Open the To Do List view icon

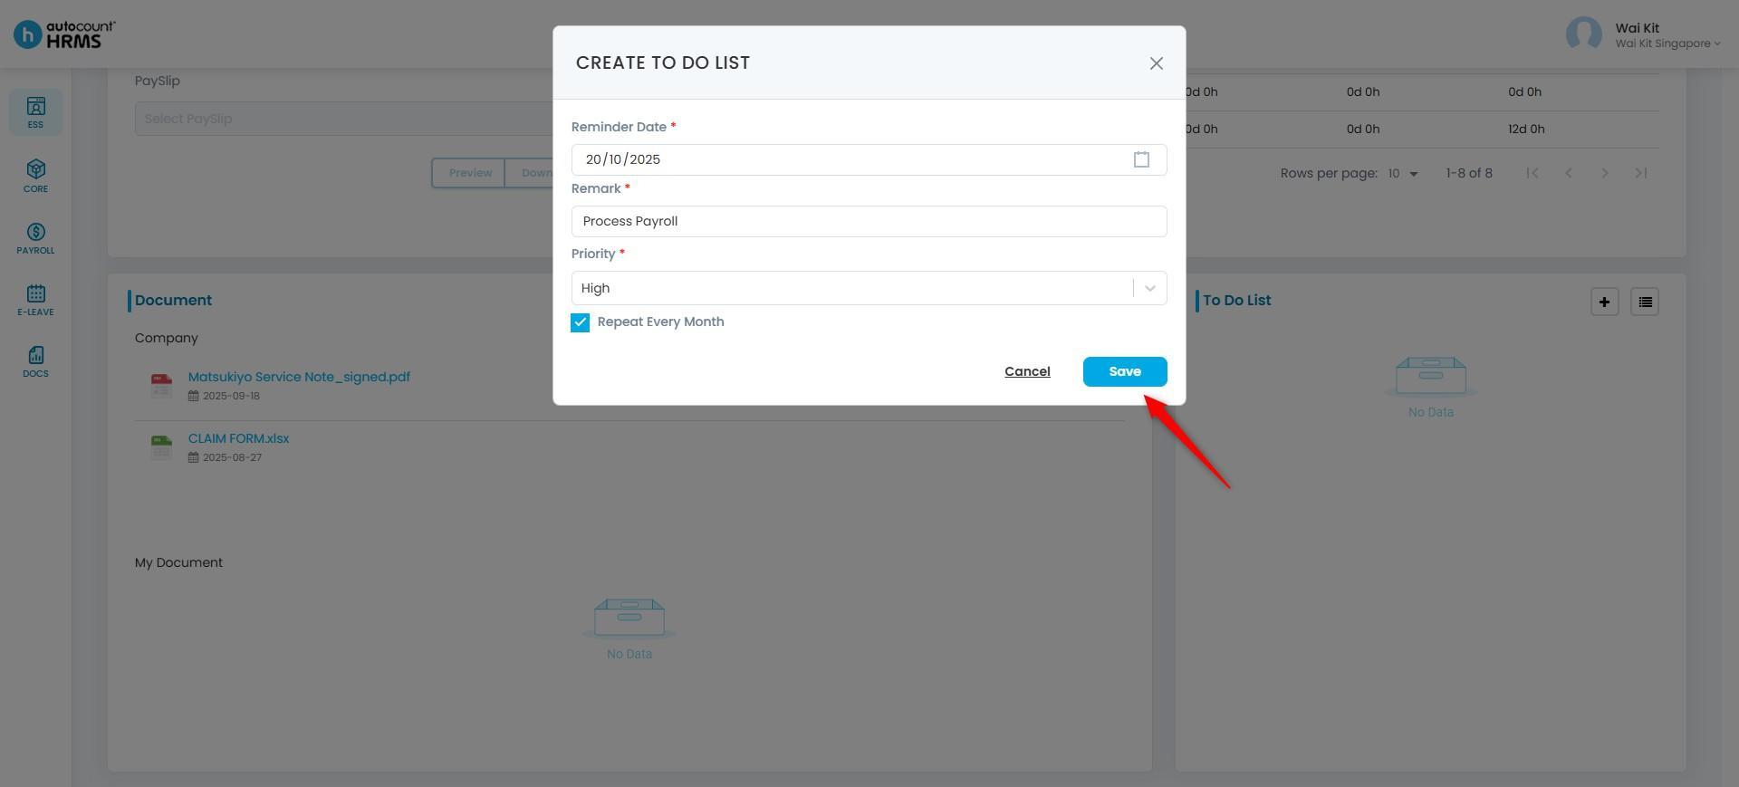pos(1645,302)
